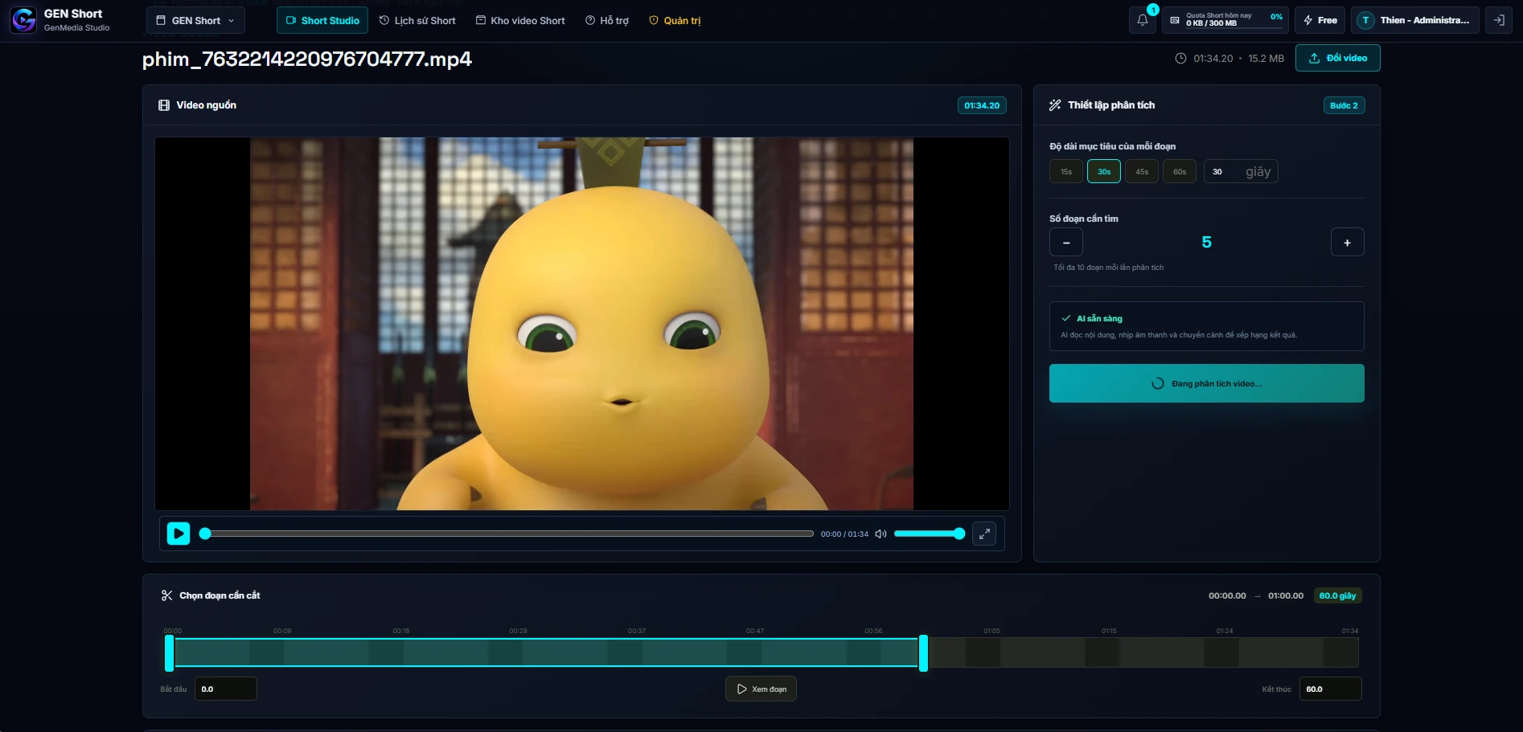Click the Đổi video button
The height and width of the screenshot is (732, 1523).
tap(1338, 58)
